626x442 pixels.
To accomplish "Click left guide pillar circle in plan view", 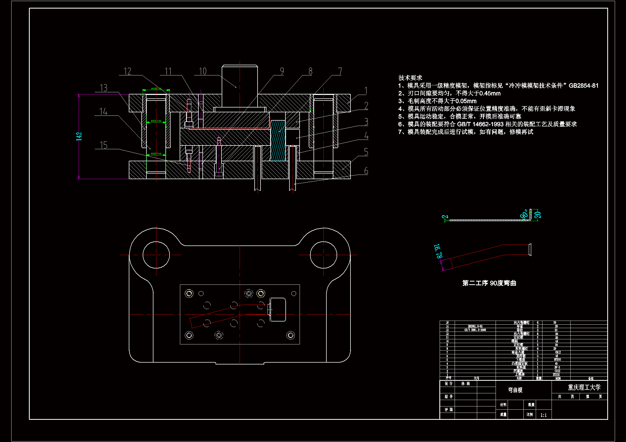I will click(x=156, y=255).
